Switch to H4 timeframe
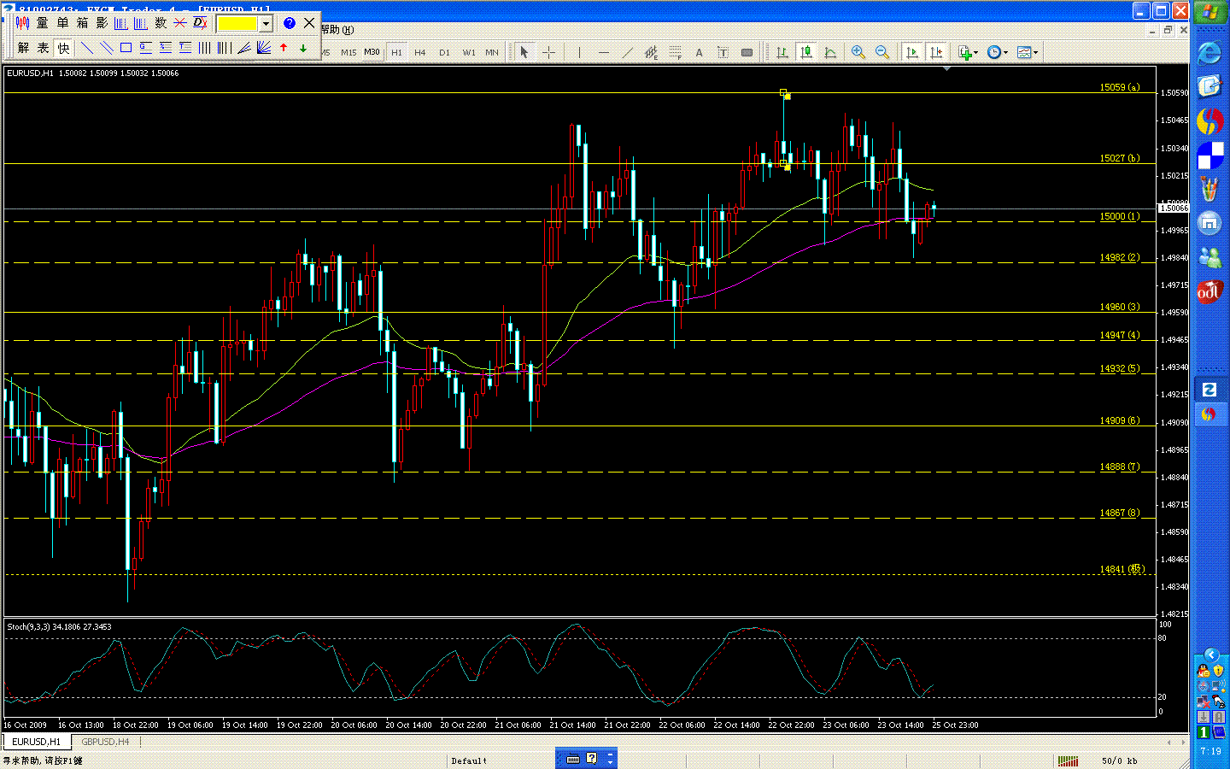 click(x=420, y=52)
